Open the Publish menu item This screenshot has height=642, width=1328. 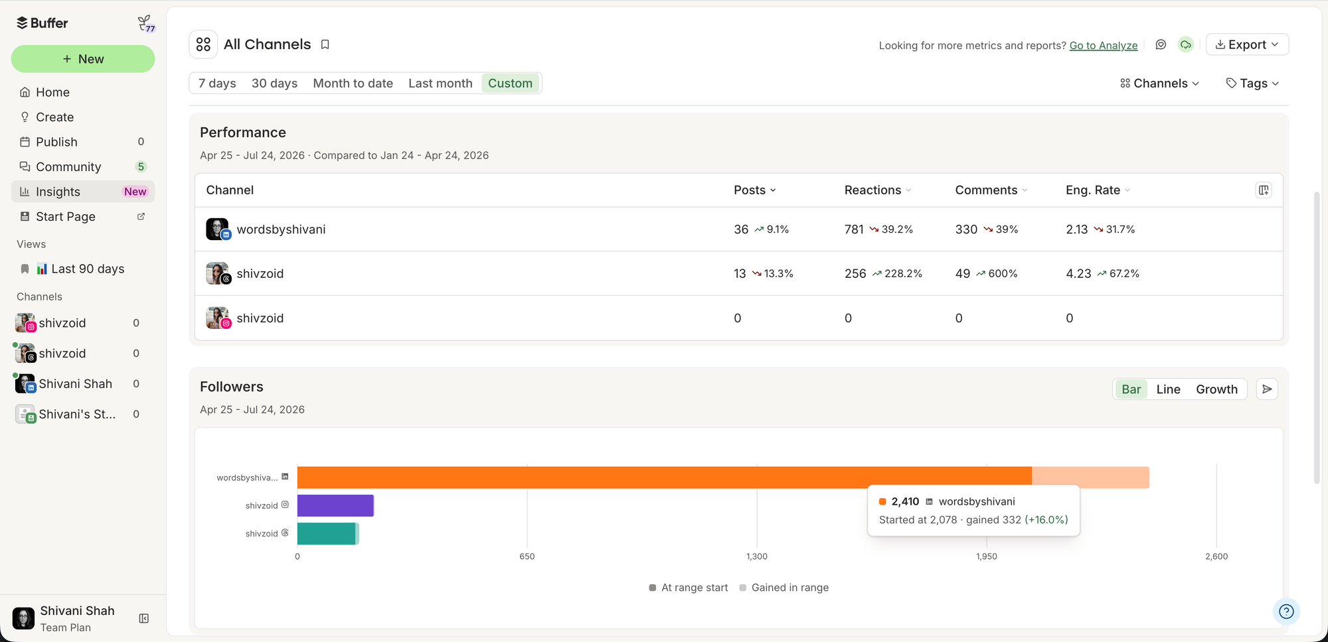pyautogui.click(x=83, y=142)
